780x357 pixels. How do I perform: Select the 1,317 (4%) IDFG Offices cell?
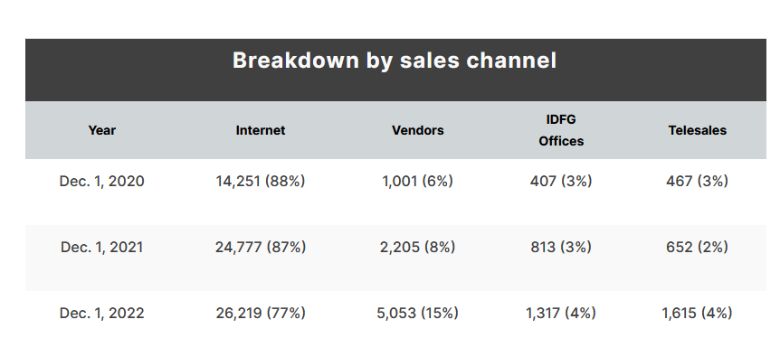click(561, 314)
